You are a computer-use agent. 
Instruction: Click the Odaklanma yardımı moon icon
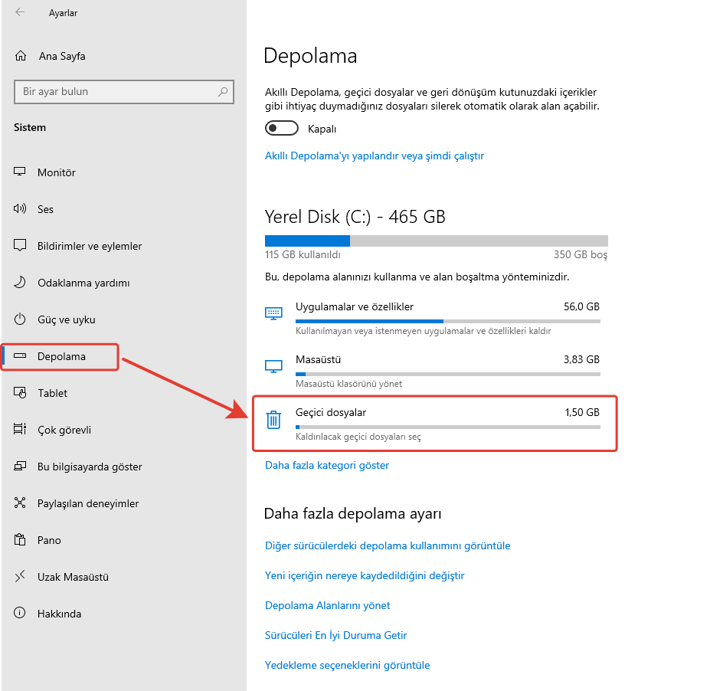[x=21, y=283]
